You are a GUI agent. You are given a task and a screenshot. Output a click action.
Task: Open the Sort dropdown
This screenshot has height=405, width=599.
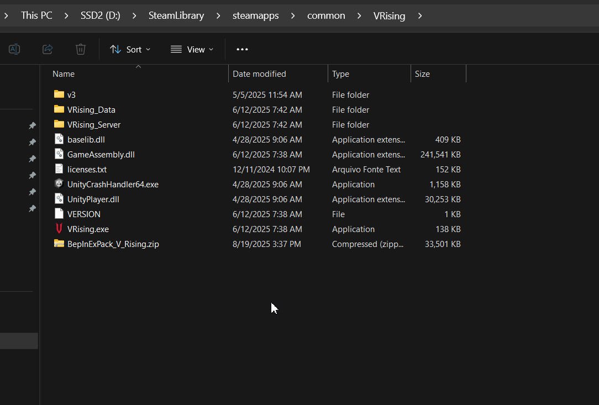coord(130,49)
